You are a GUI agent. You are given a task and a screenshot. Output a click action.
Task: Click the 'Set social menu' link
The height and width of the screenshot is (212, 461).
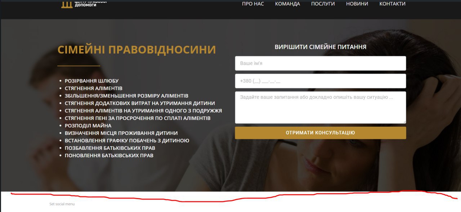(x=62, y=204)
